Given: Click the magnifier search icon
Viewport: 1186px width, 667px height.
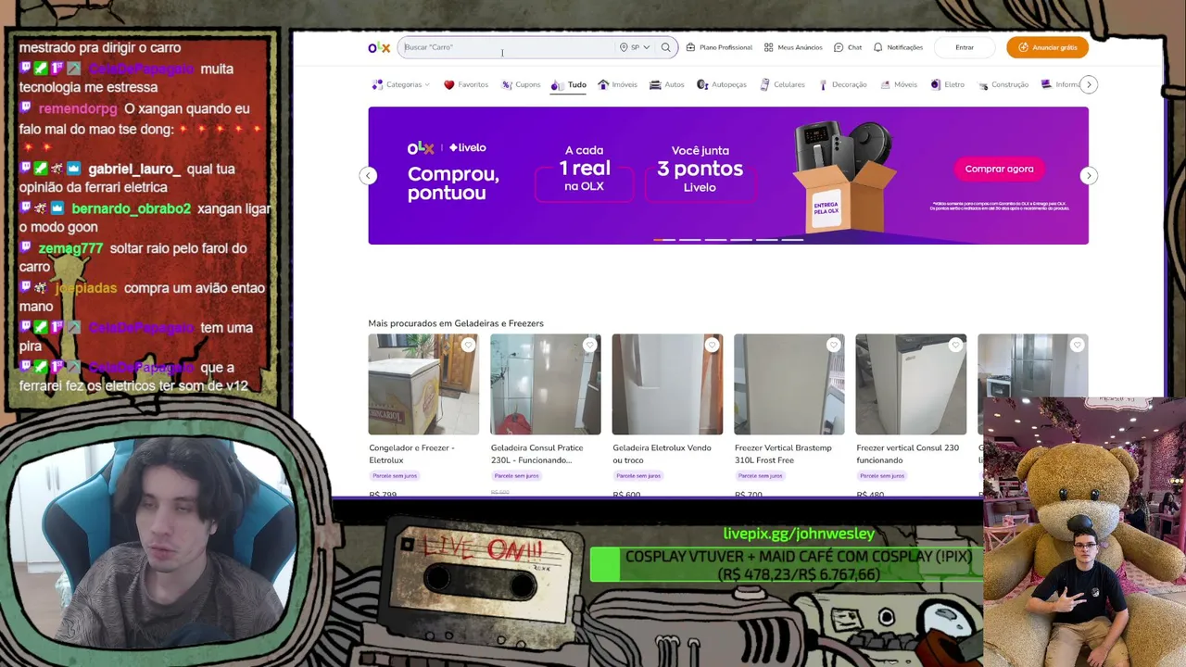Looking at the screenshot, I should 665,47.
